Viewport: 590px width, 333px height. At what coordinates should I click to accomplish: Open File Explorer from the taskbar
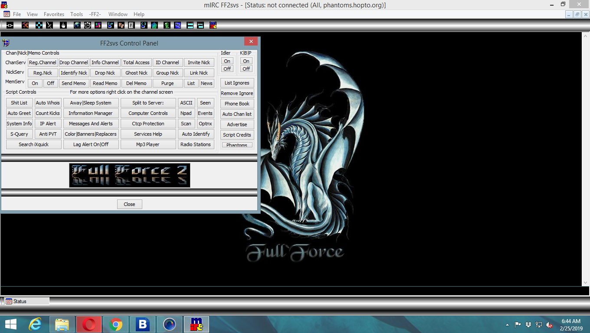click(x=62, y=324)
